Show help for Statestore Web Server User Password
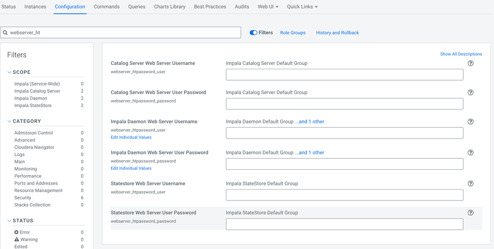Image resolution: width=494 pixels, height=249 pixels. point(470,213)
